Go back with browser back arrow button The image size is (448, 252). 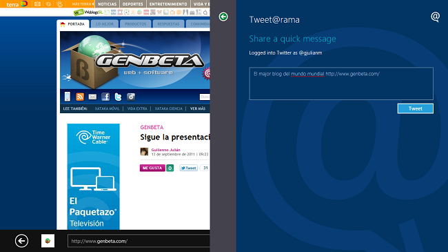(x=22, y=241)
